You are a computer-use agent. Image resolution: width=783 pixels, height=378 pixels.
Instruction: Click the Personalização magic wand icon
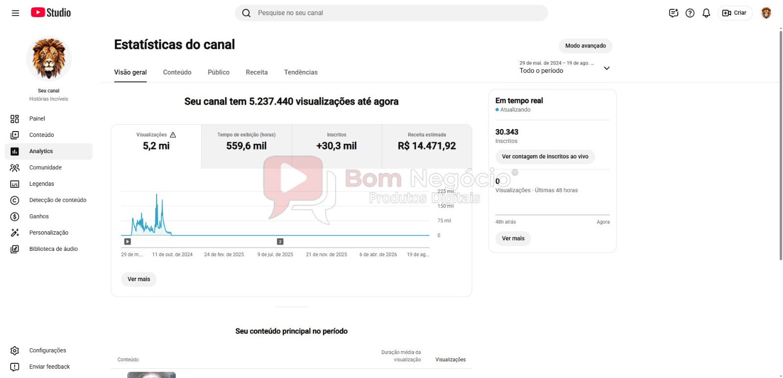pos(15,233)
